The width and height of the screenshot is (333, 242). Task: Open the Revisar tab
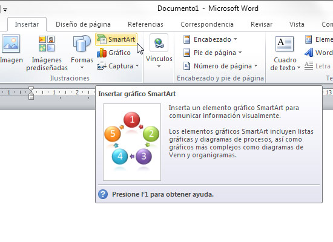[262, 24]
